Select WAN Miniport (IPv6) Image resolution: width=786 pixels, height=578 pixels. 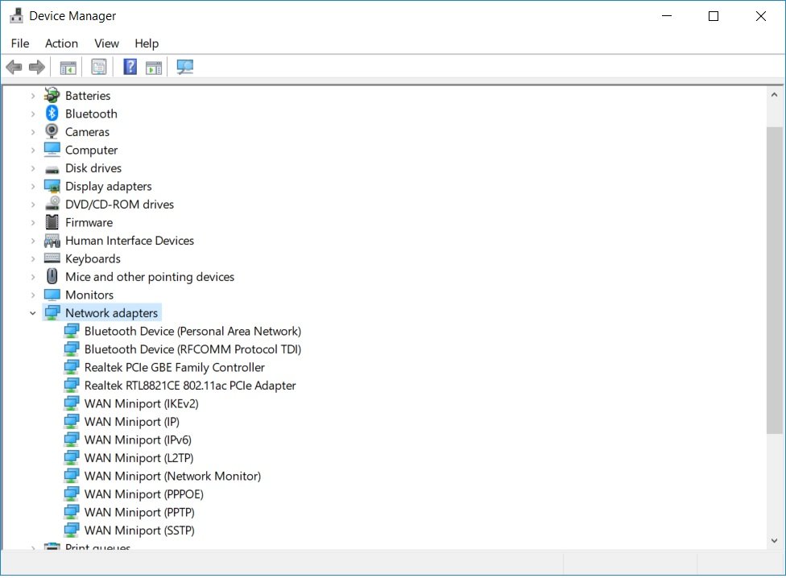pyautogui.click(x=138, y=440)
